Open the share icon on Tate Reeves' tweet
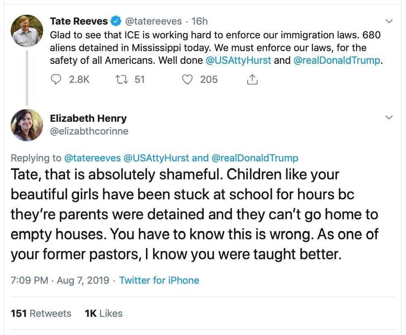The height and width of the screenshot is (335, 406). (252, 80)
